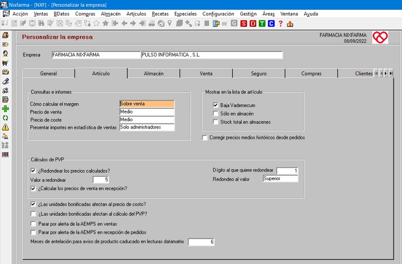Open the person face sidebar icon

(x=5, y=53)
